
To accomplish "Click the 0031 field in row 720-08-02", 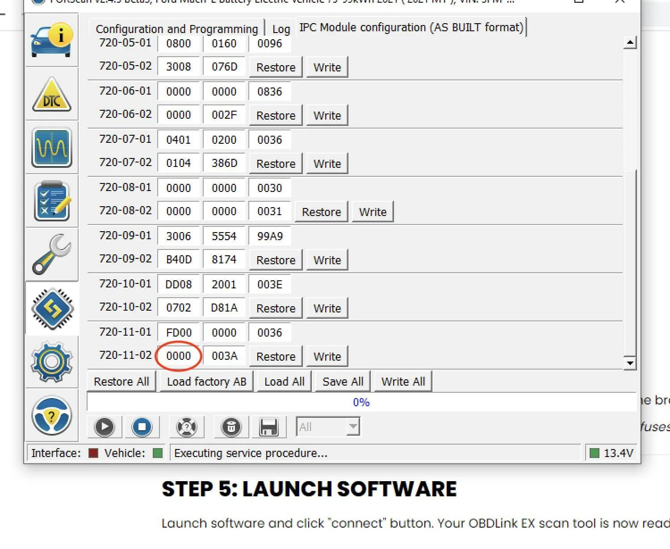I will pyautogui.click(x=270, y=211).
